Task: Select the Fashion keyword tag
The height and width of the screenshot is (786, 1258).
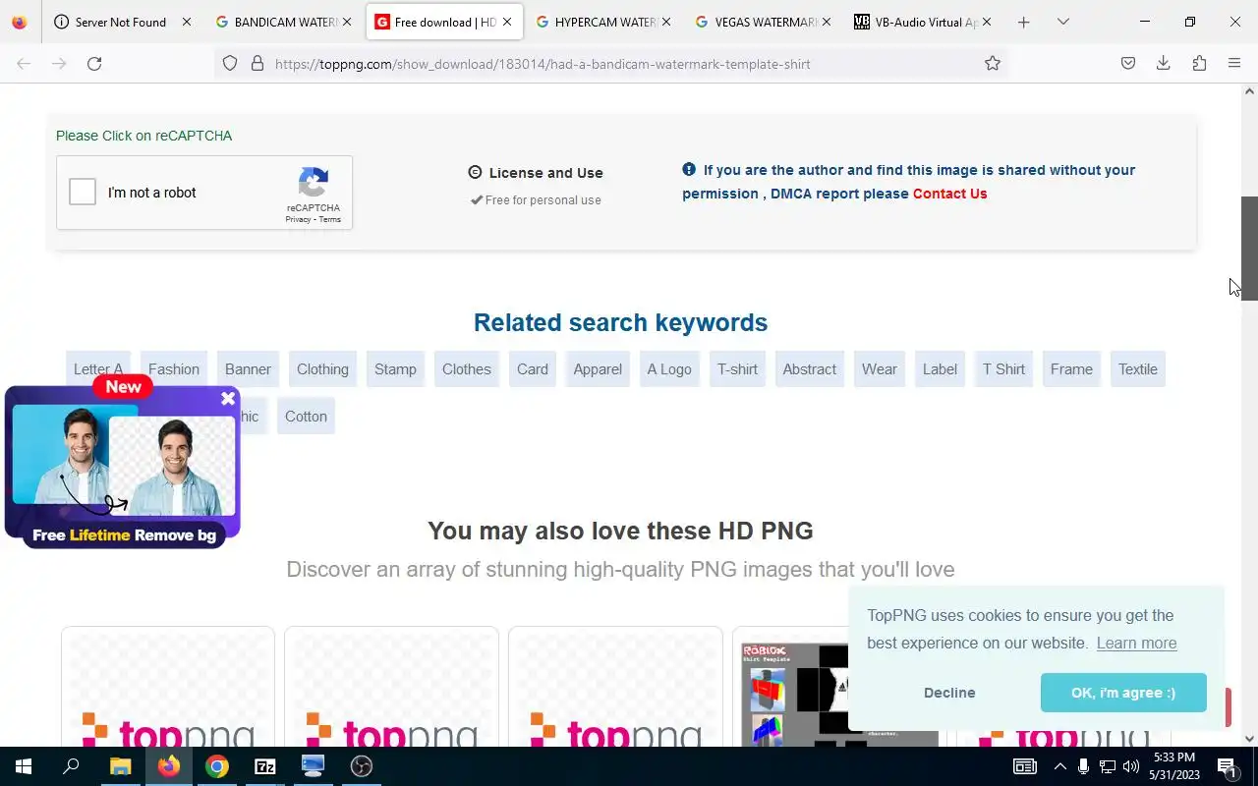Action: pos(174,369)
